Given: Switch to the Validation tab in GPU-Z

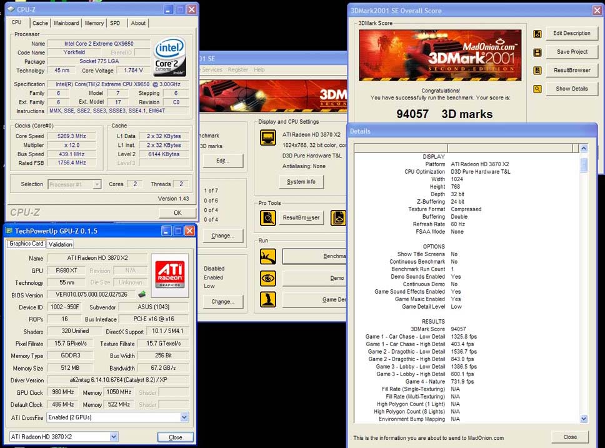Looking at the screenshot, I should [x=61, y=244].
